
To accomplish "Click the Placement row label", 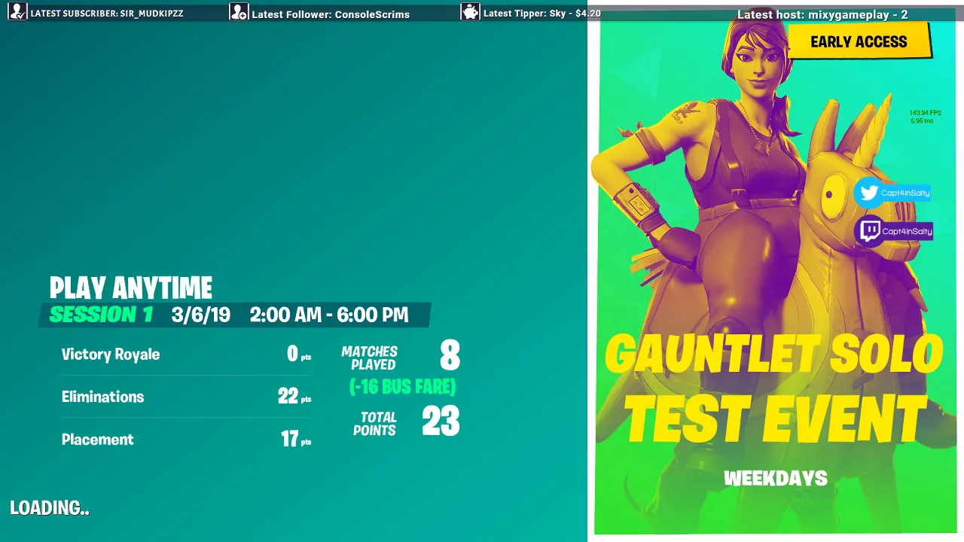I will 98,440.
